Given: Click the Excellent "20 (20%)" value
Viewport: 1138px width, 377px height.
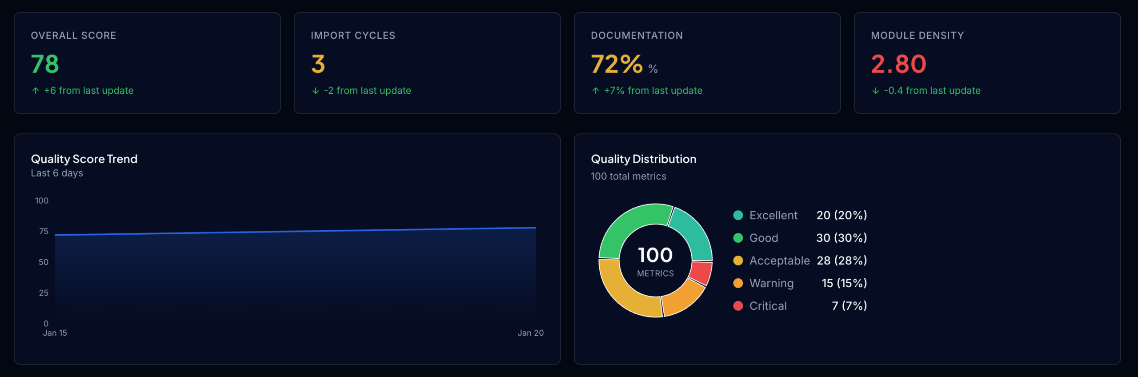Looking at the screenshot, I should [842, 215].
